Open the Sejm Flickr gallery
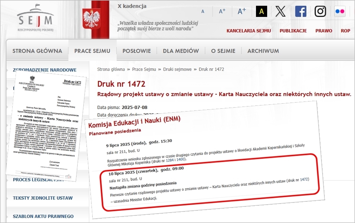355x223 pixels. (x=340, y=11)
